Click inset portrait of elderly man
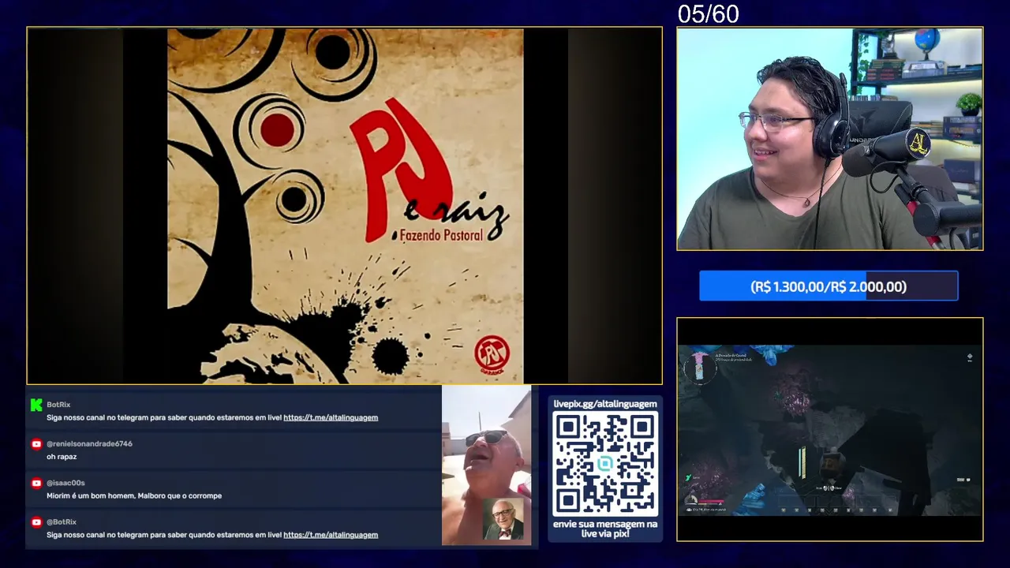The height and width of the screenshot is (568, 1010). [503, 520]
